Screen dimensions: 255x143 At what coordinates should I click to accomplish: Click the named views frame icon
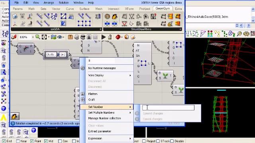[44, 37]
